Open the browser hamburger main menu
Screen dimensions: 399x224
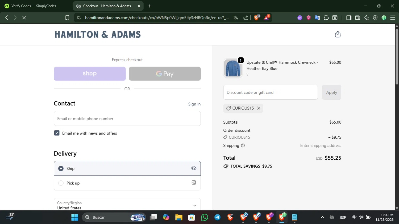coord(393,18)
